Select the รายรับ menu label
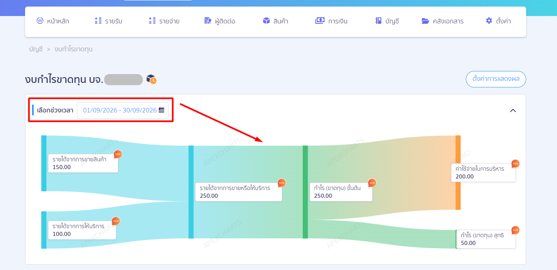The image size is (557, 270). coord(113,21)
